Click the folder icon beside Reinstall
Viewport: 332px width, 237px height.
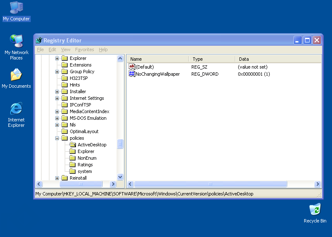(65, 178)
